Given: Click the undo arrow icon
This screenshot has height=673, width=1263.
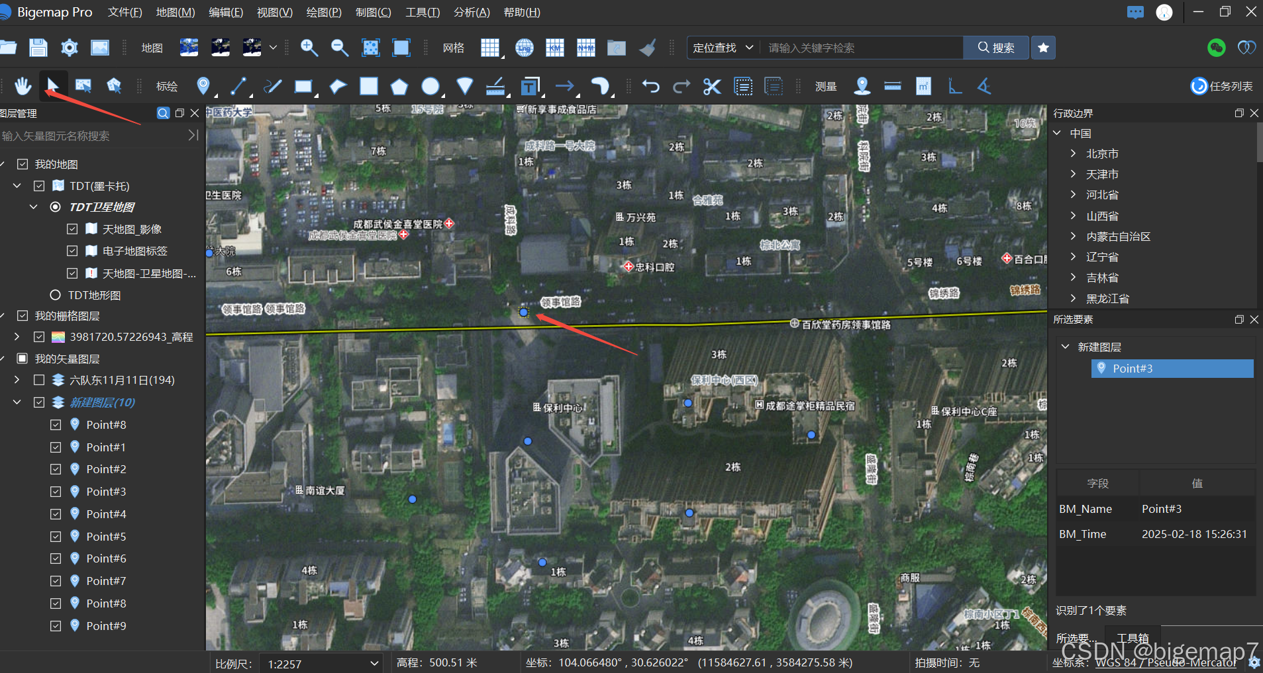Looking at the screenshot, I should [x=651, y=86].
